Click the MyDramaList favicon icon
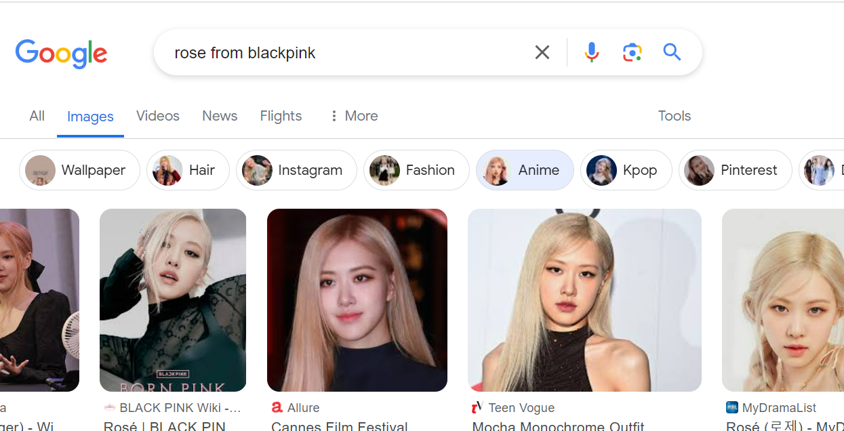The width and height of the screenshot is (844, 431). (731, 408)
